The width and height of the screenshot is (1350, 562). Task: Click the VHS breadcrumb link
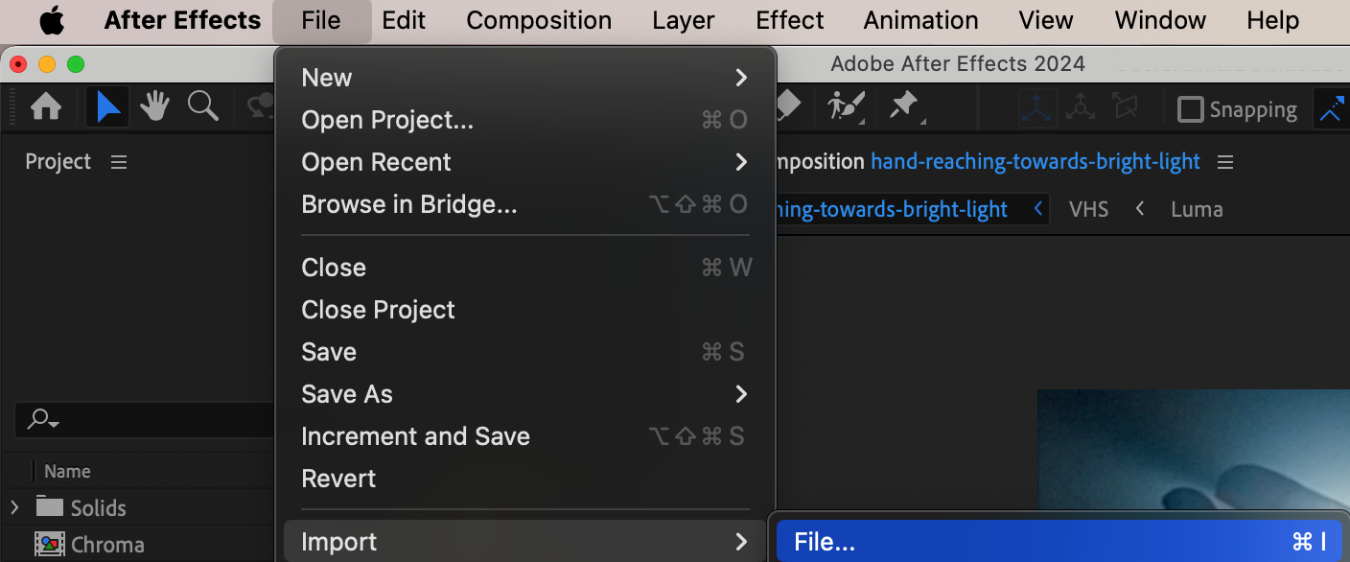tap(1088, 209)
